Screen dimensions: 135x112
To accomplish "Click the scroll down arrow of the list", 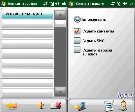I will (60, 92).
